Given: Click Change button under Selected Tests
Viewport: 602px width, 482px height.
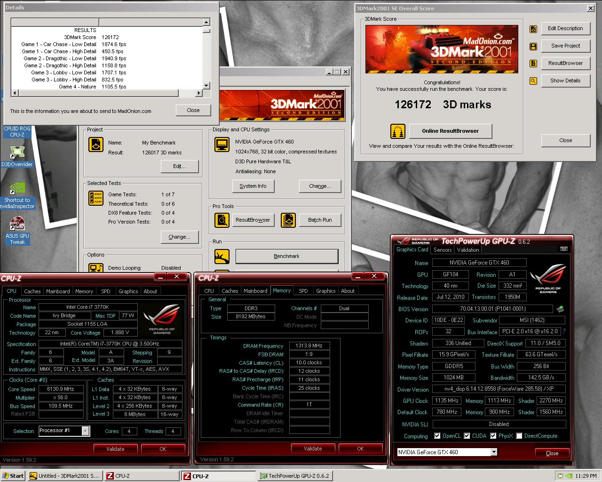Looking at the screenshot, I should 179,237.
